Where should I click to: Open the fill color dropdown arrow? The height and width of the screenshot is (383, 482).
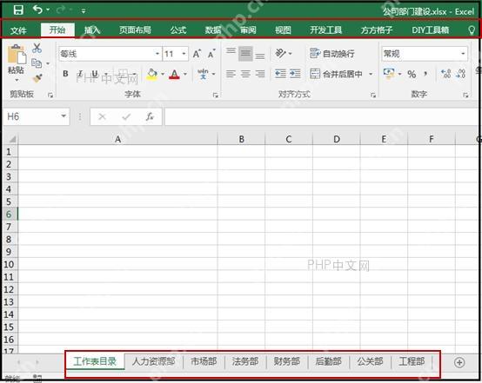tap(163, 74)
